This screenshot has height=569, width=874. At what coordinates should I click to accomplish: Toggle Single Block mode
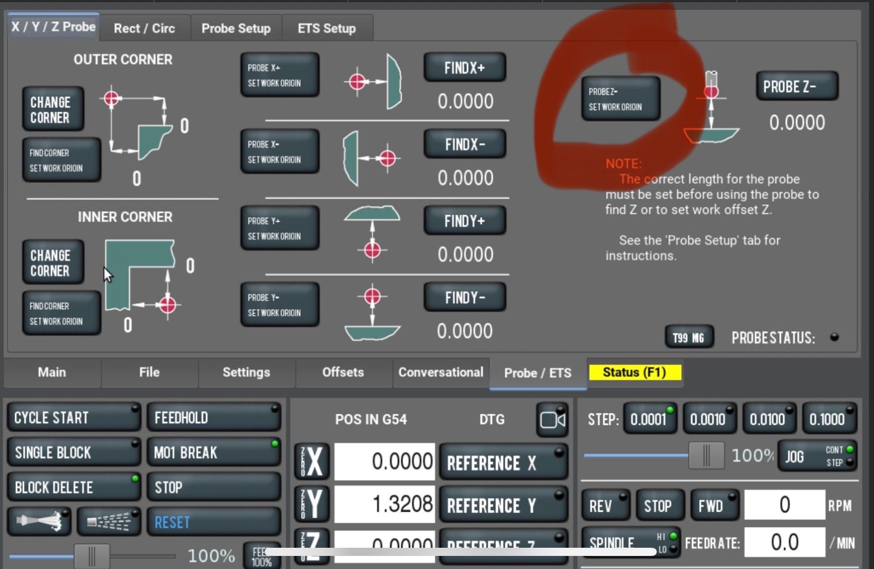pos(73,452)
